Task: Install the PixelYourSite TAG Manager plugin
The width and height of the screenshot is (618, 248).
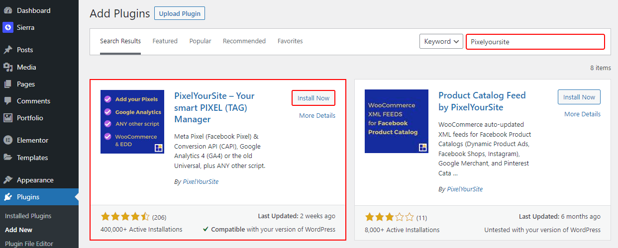Action: [313, 98]
